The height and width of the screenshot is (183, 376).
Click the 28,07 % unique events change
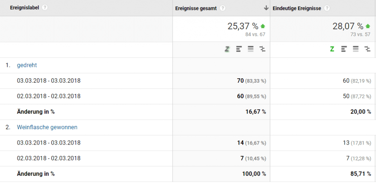coord(347,26)
